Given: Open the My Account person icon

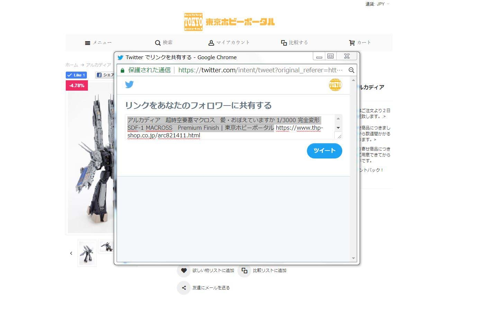Looking at the screenshot, I should coord(211,43).
